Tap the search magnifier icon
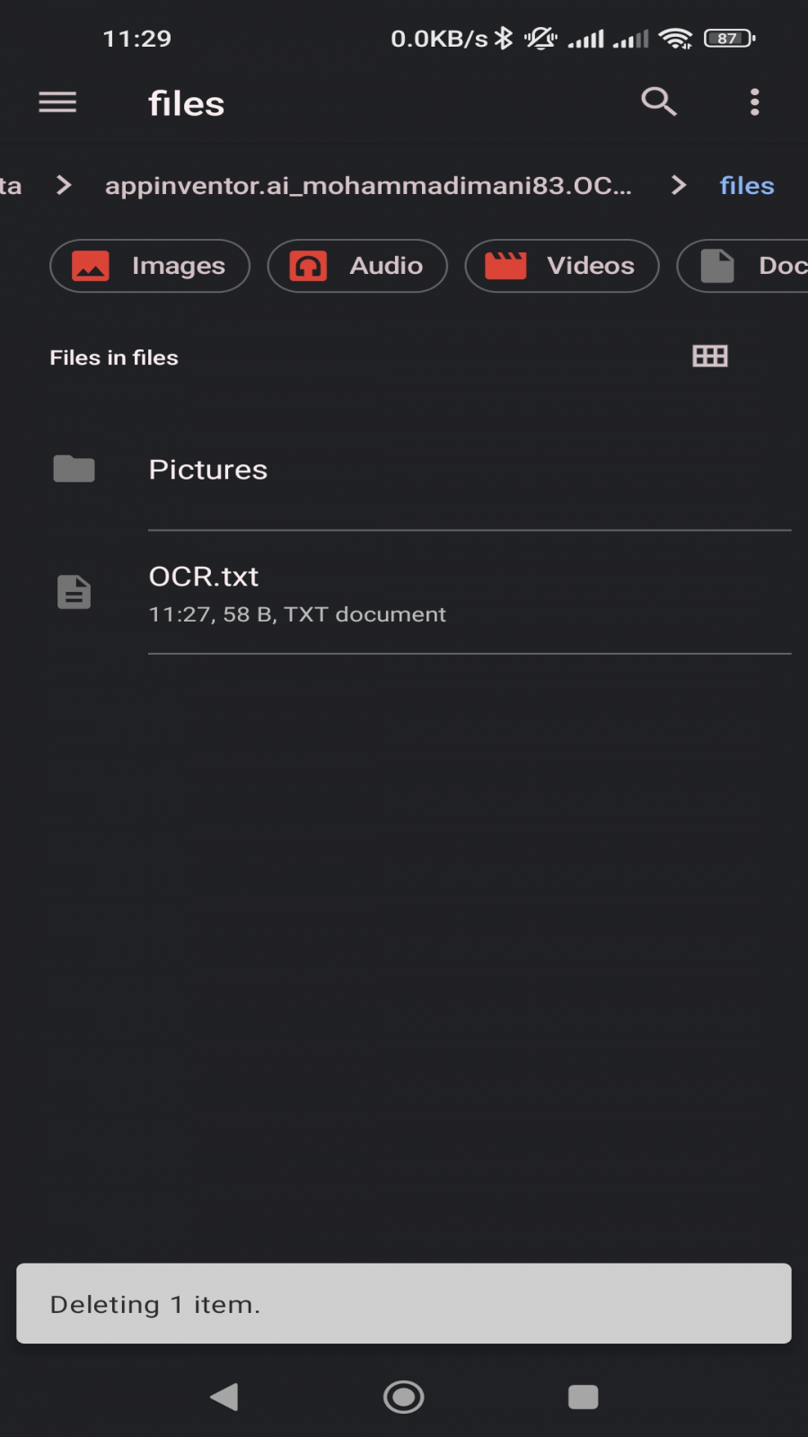 coord(659,101)
